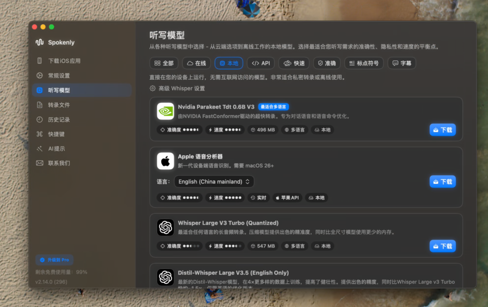This screenshot has height=307, width=488.
Task: Click the Distil-Whisper Large V3.5 (English Only) title
Action: [x=234, y=273]
